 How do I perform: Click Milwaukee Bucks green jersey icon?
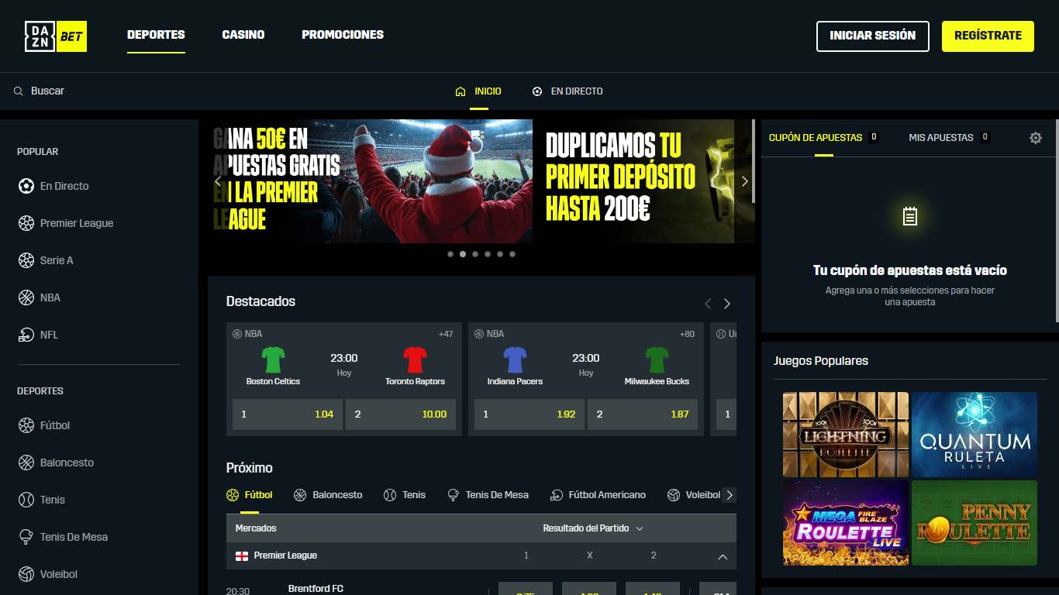[657, 359]
